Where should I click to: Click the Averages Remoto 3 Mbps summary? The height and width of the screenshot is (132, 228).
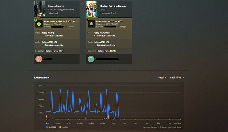click(x=162, y=127)
